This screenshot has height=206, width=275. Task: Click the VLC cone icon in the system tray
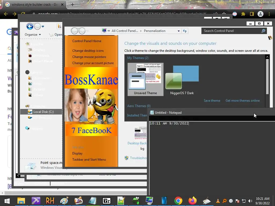click(218, 201)
